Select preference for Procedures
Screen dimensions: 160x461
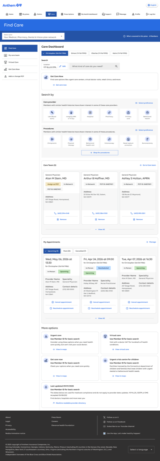(144, 130)
